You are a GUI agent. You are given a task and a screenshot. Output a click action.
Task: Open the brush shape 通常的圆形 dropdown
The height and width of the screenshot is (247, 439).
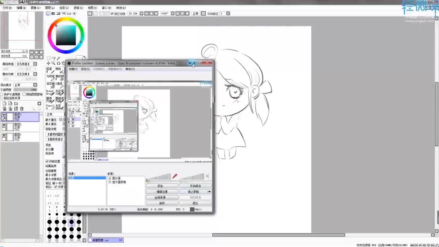[55, 134]
